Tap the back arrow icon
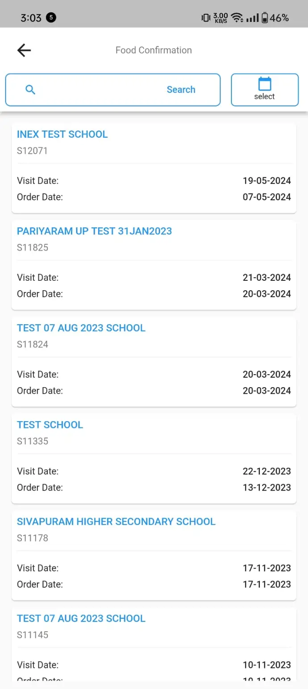 pos(24,50)
